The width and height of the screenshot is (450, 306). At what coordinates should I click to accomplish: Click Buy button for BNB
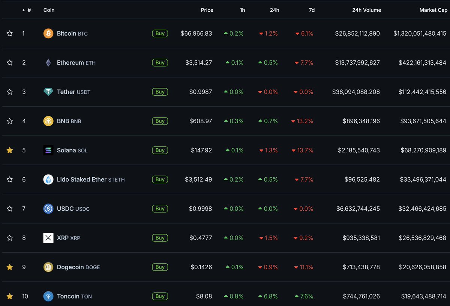tap(160, 121)
